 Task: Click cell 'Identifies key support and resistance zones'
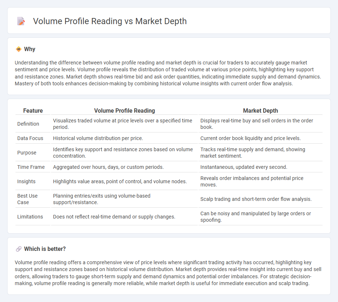[124, 153]
